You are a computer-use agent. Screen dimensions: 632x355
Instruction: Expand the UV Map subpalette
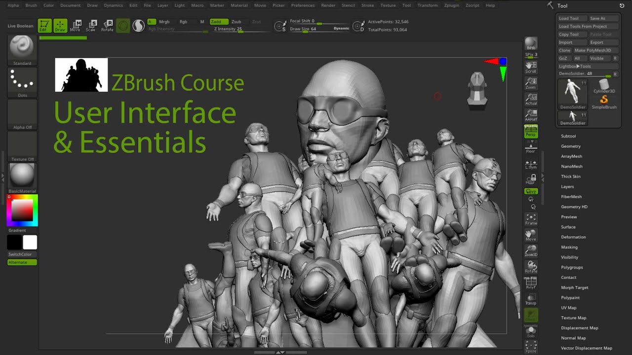pos(569,308)
